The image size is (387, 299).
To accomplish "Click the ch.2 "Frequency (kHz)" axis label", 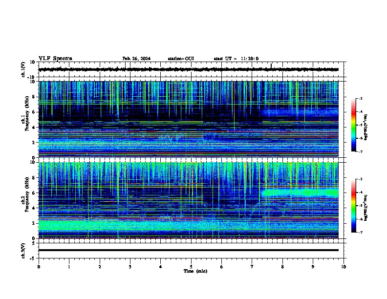I will pyautogui.click(x=27, y=194).
